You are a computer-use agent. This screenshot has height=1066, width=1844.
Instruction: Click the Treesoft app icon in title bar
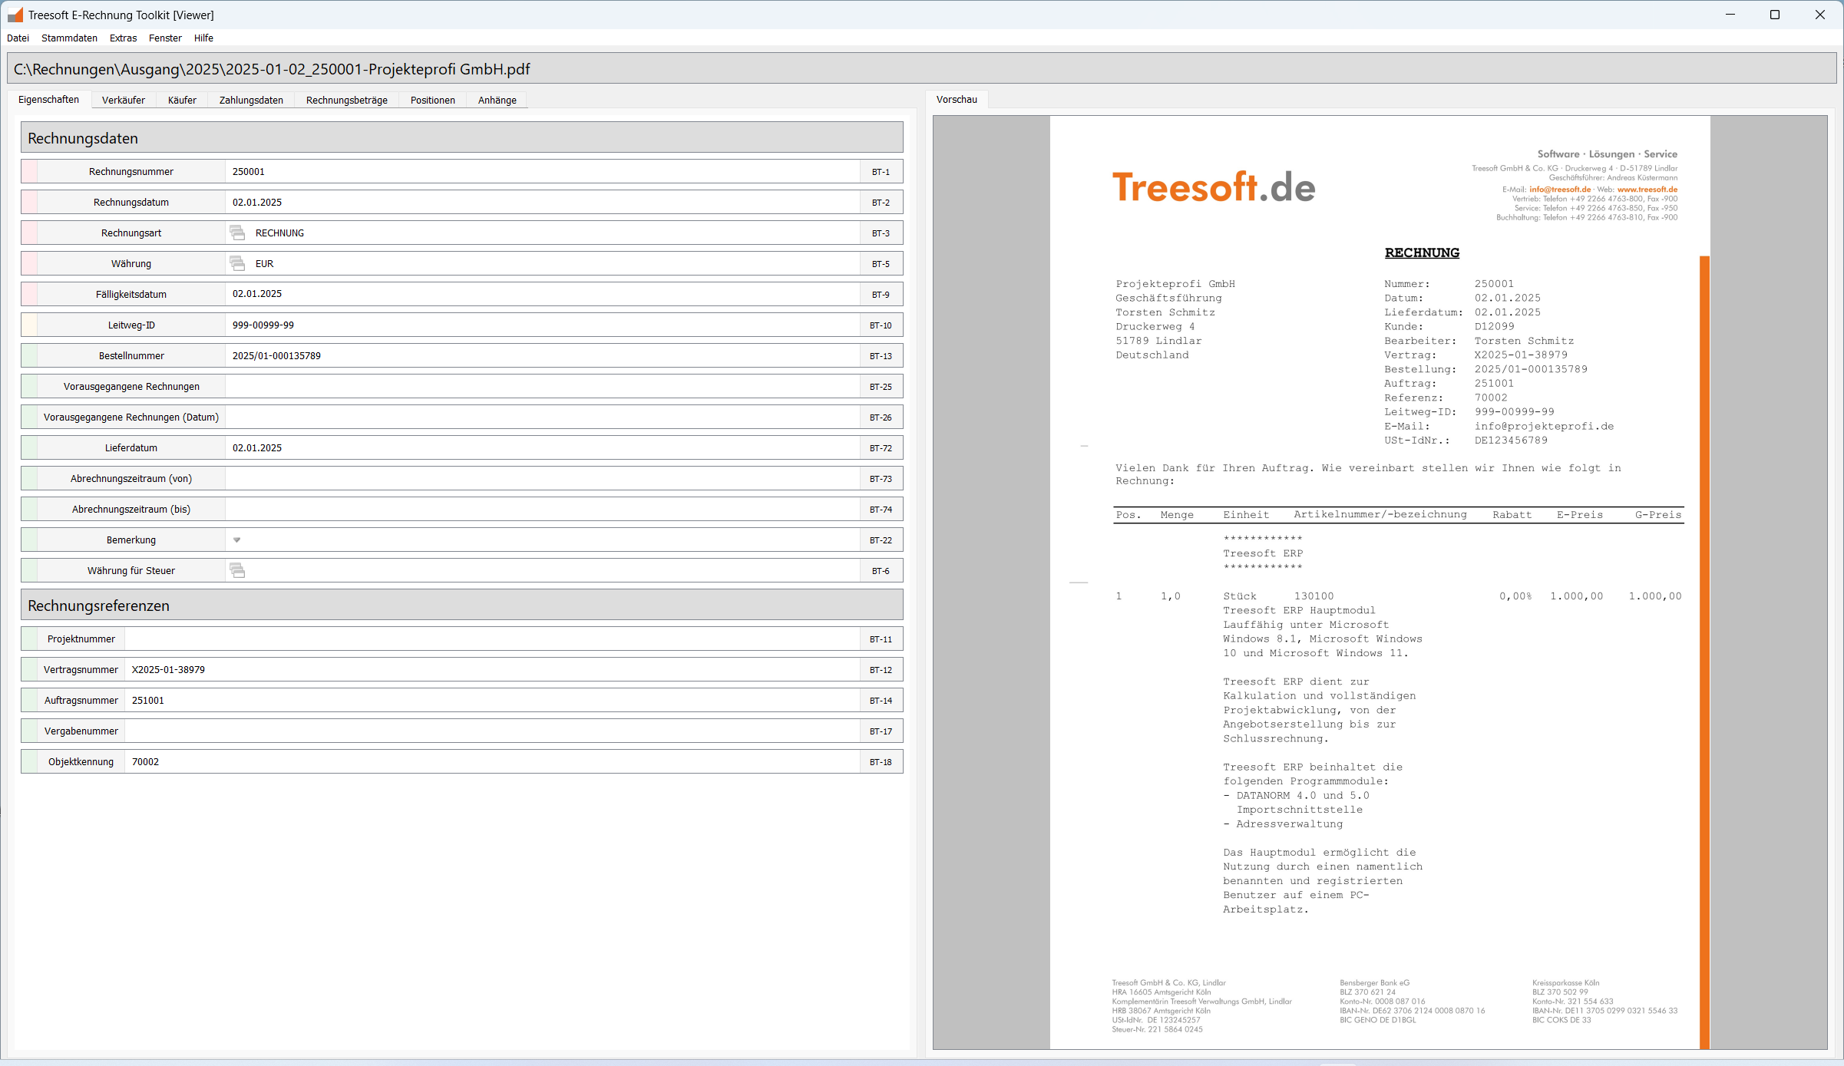point(15,15)
